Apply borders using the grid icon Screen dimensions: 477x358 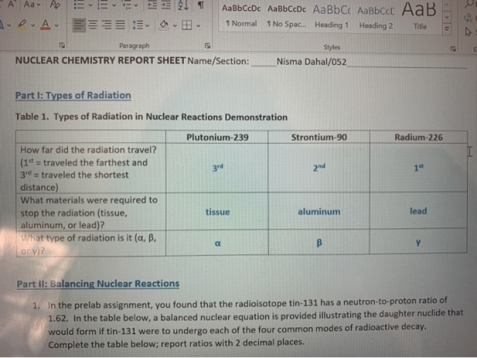[x=187, y=25]
